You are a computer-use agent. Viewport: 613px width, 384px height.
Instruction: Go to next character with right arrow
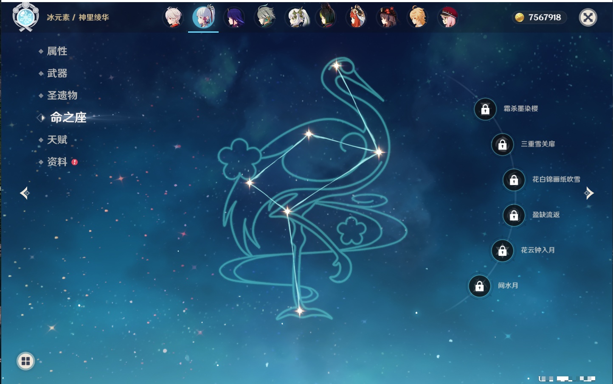[x=589, y=193]
